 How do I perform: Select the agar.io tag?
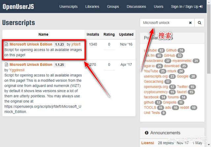pos(149,66)
